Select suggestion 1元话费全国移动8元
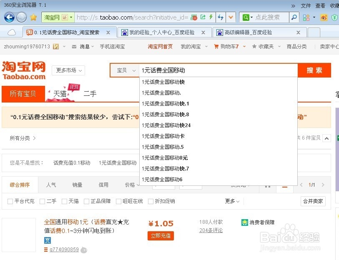 click(x=218, y=158)
